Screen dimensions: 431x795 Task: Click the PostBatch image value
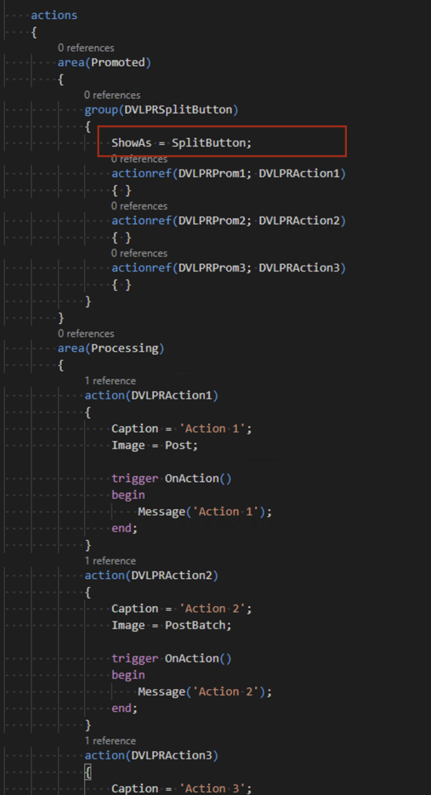point(197,625)
